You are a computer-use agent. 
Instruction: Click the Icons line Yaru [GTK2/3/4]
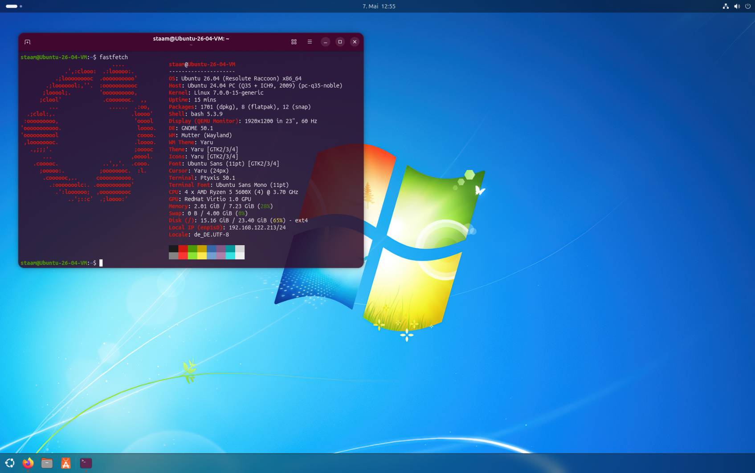click(x=204, y=157)
